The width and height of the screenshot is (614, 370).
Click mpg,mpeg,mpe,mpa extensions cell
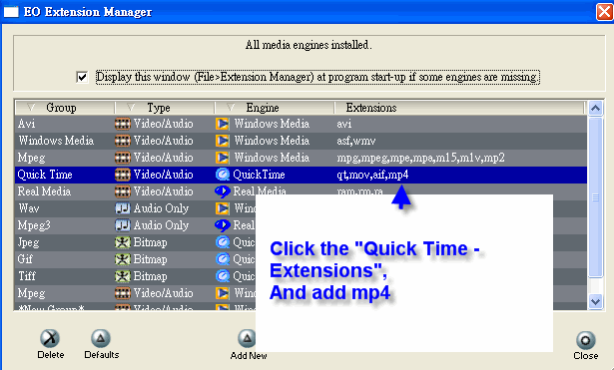tap(421, 158)
